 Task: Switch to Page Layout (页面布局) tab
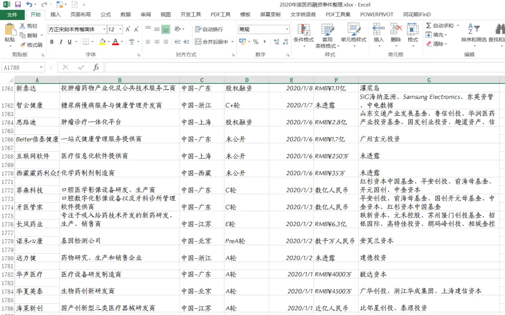[x=80, y=15]
